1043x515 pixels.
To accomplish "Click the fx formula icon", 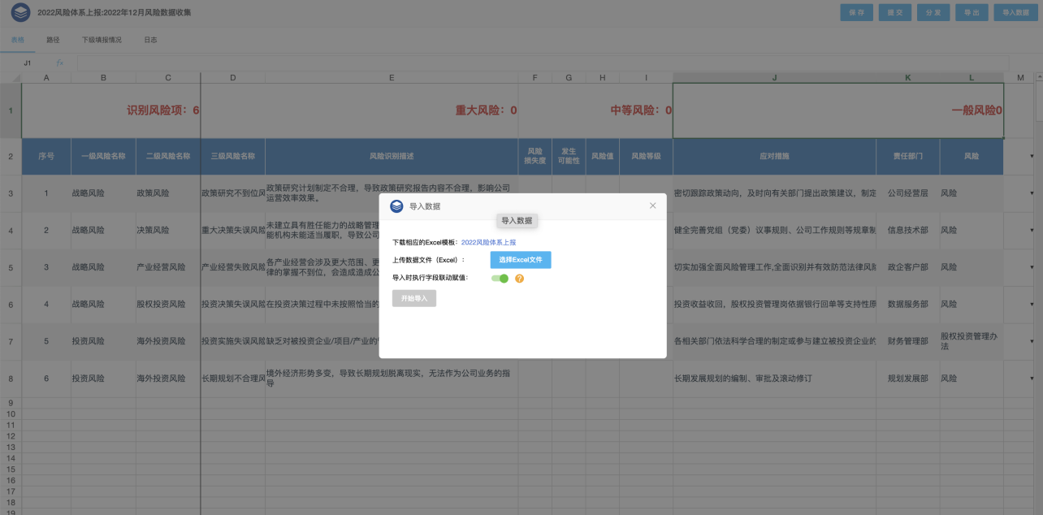I will [x=59, y=63].
